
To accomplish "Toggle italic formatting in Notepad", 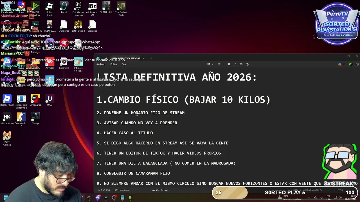I will 235,64.
